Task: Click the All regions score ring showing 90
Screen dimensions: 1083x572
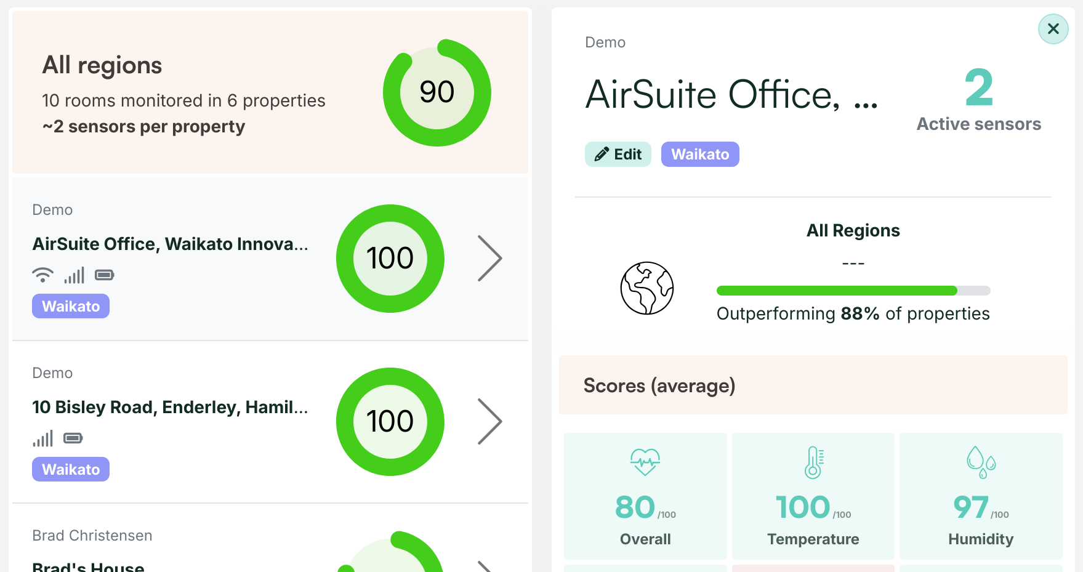Action: pyautogui.click(x=437, y=93)
